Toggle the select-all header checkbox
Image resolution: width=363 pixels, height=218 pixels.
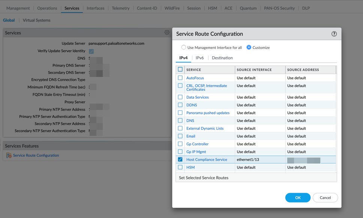point(180,69)
